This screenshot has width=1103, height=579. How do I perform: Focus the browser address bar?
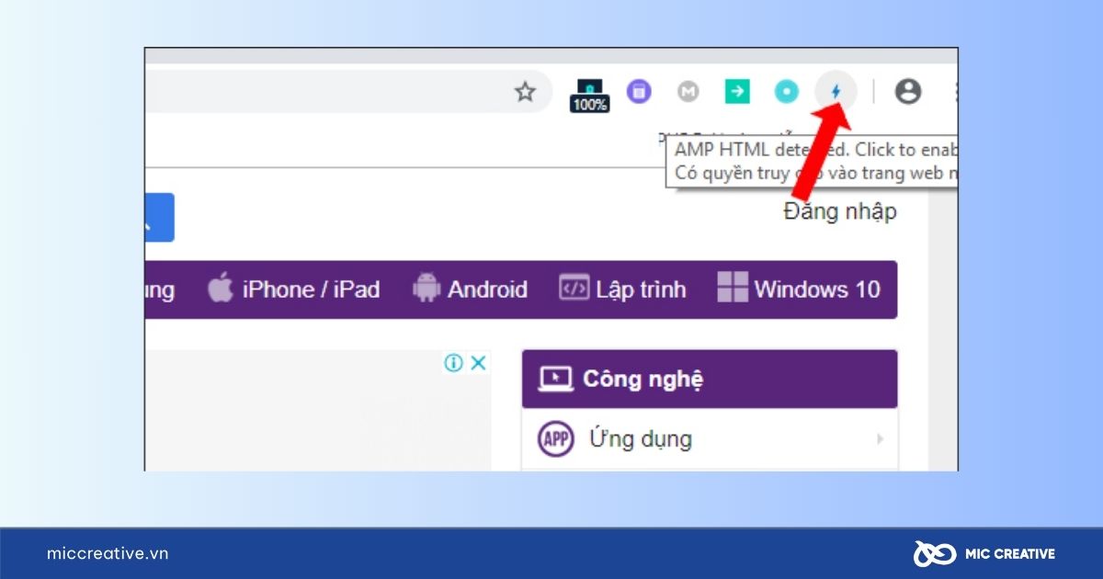[349, 92]
